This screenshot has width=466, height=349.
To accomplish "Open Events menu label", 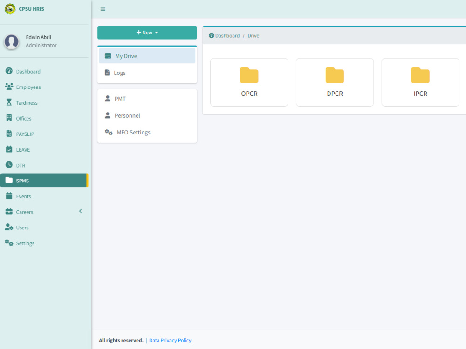I will tap(23, 196).
